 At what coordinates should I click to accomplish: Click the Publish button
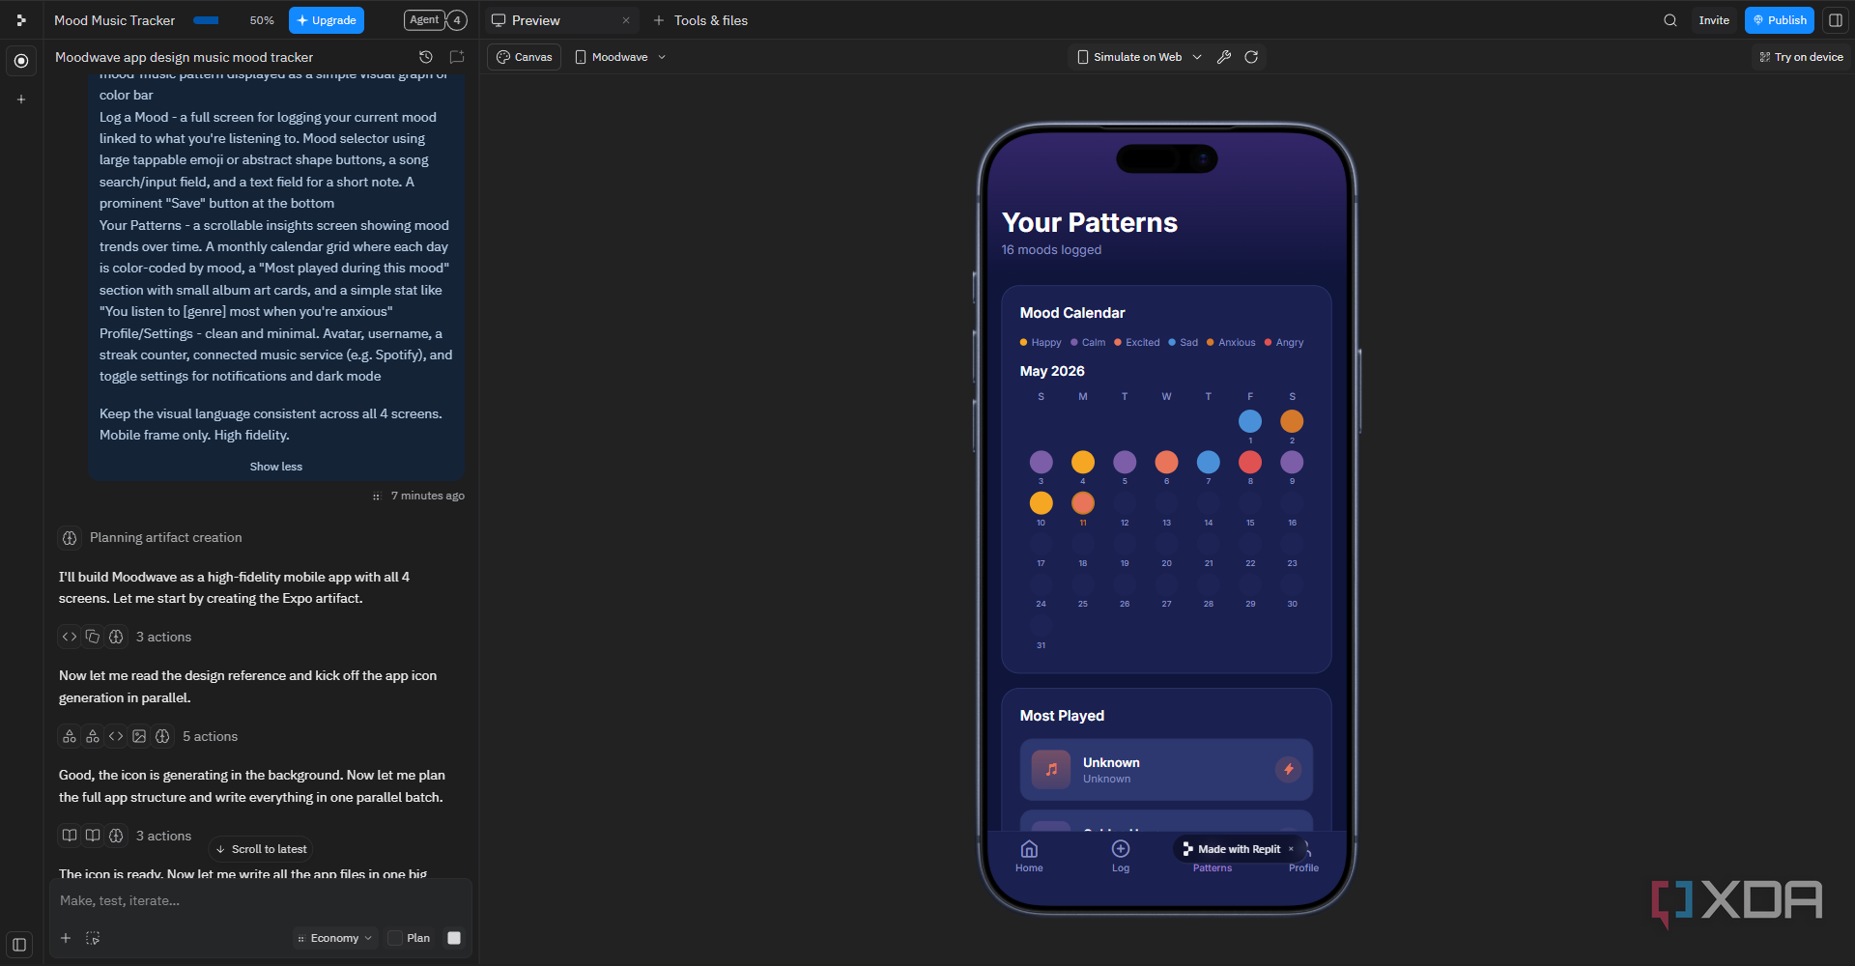[1780, 20]
